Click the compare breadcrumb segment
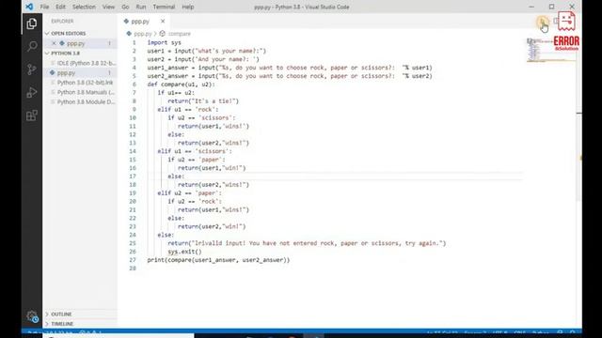Screen dimensions: 602x338 180,34
